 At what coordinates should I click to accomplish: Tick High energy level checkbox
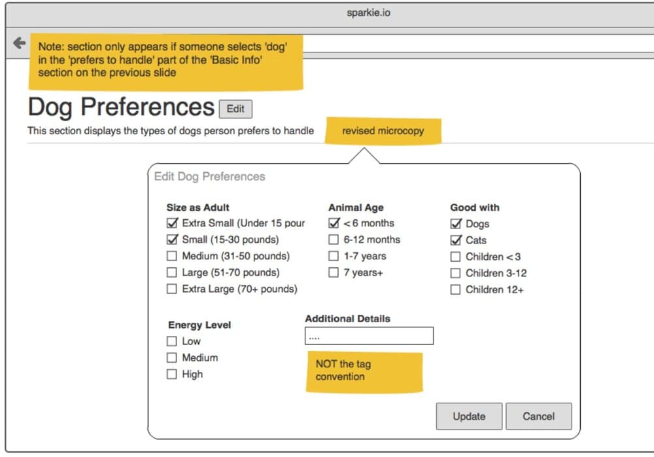pyautogui.click(x=172, y=374)
